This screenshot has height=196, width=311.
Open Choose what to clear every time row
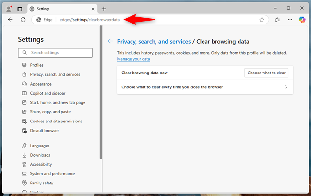(x=205, y=87)
